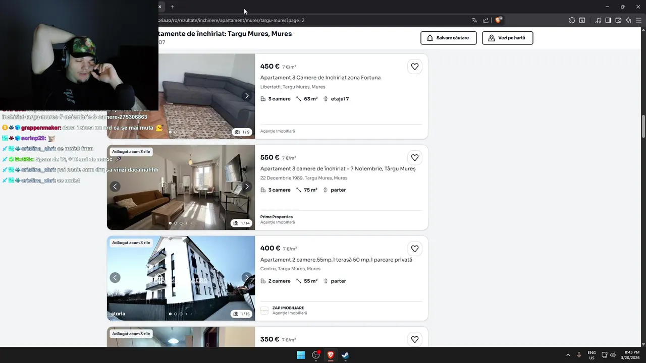Viewport: 646px width, 363px height.
Task: Open Apartament 3 Camere de Inchiriat zona Fortuna
Action: tap(320, 78)
